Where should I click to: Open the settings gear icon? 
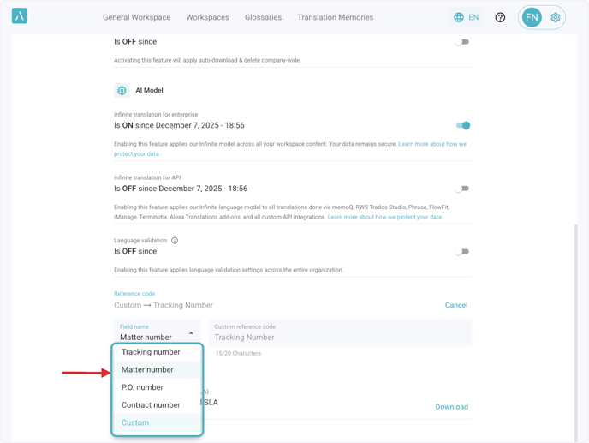pyautogui.click(x=556, y=17)
